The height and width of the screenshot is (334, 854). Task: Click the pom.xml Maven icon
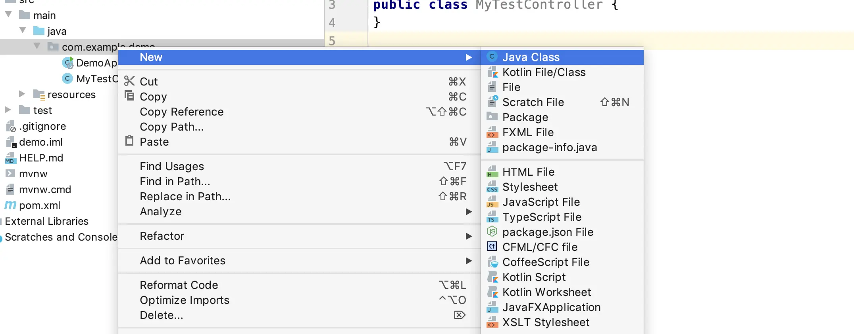[x=10, y=205]
